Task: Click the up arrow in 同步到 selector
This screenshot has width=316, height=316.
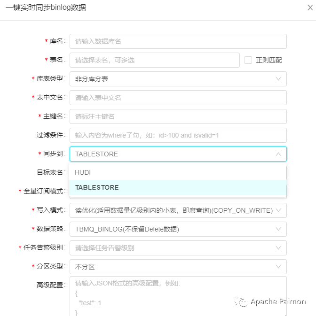Action: click(278, 154)
